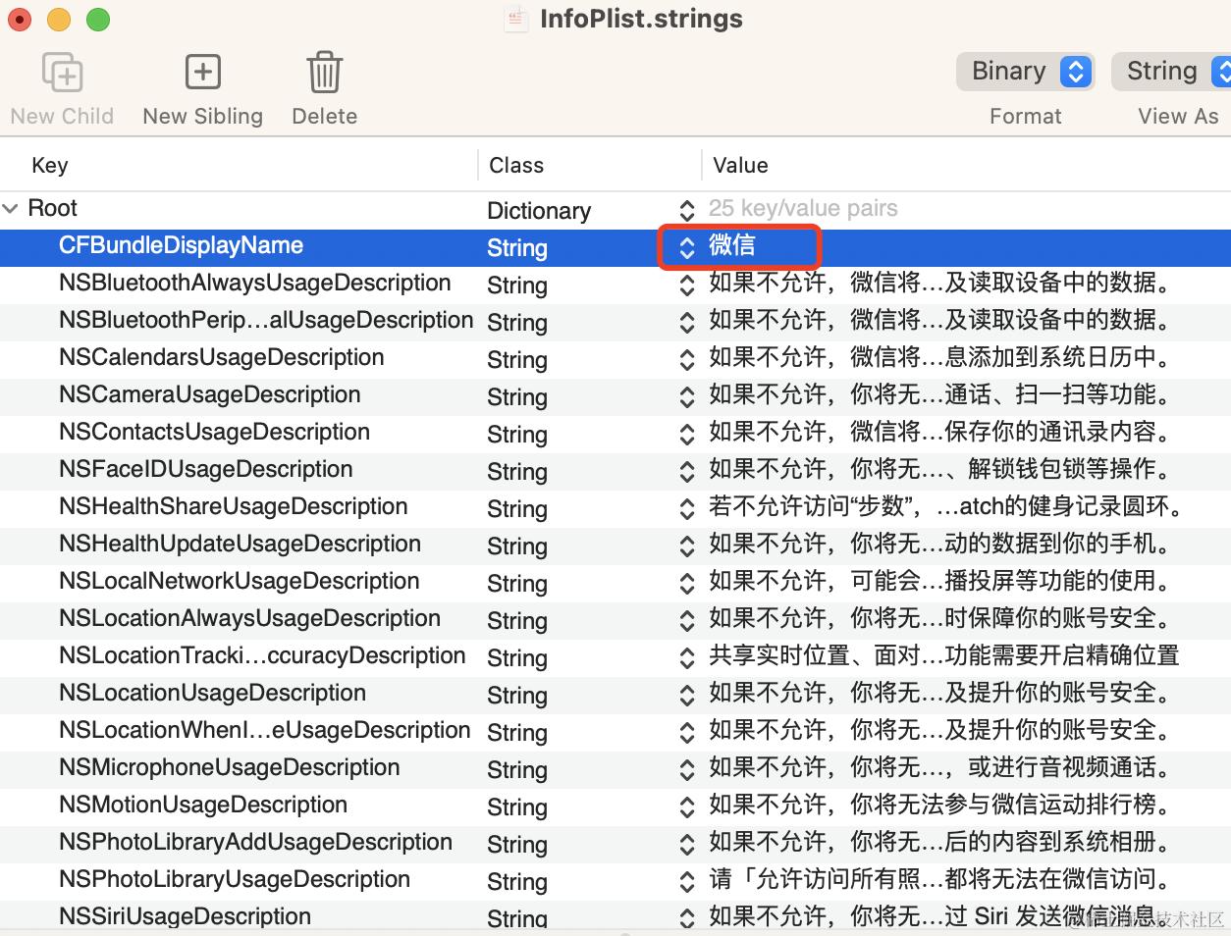The width and height of the screenshot is (1231, 936).
Task: Click the New Sibling plus icon
Action: pyautogui.click(x=202, y=72)
